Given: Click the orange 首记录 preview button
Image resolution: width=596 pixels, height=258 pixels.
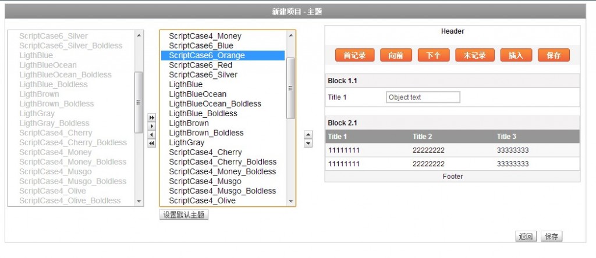Looking at the screenshot, I should [354, 55].
